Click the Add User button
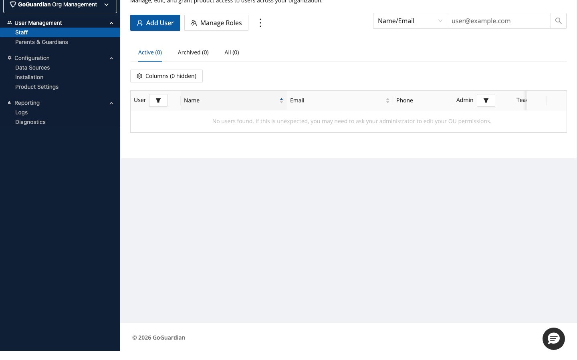This screenshot has width=577, height=360. click(155, 23)
